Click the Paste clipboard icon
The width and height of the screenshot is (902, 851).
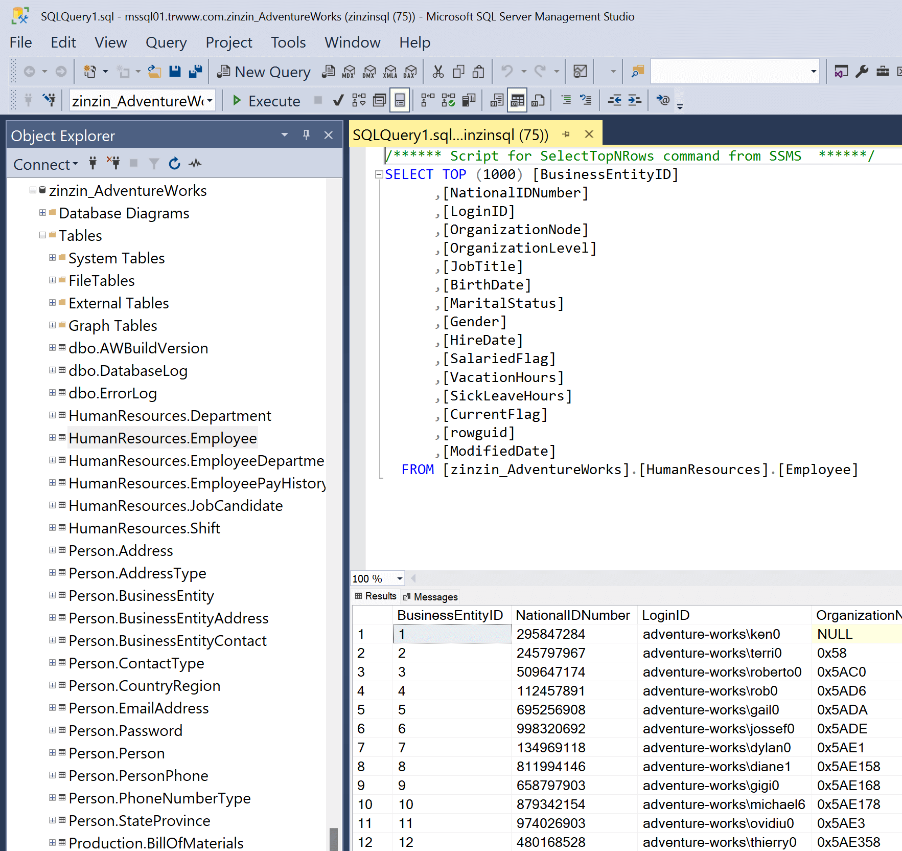point(478,71)
